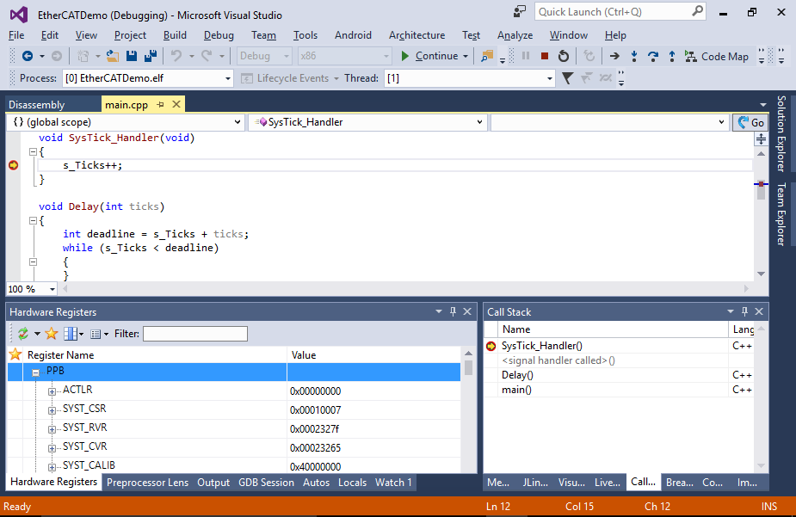Close the Hardware Registers panel

click(467, 311)
